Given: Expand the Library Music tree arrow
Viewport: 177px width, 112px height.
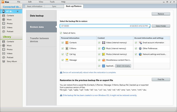Looking at the screenshot, I should pyautogui.click(x=1, y=45).
